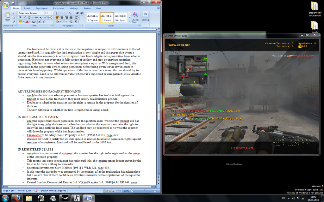Switch to Full Screen Reading view
The image size is (324, 202).
pyautogui.click(x=110, y=191)
